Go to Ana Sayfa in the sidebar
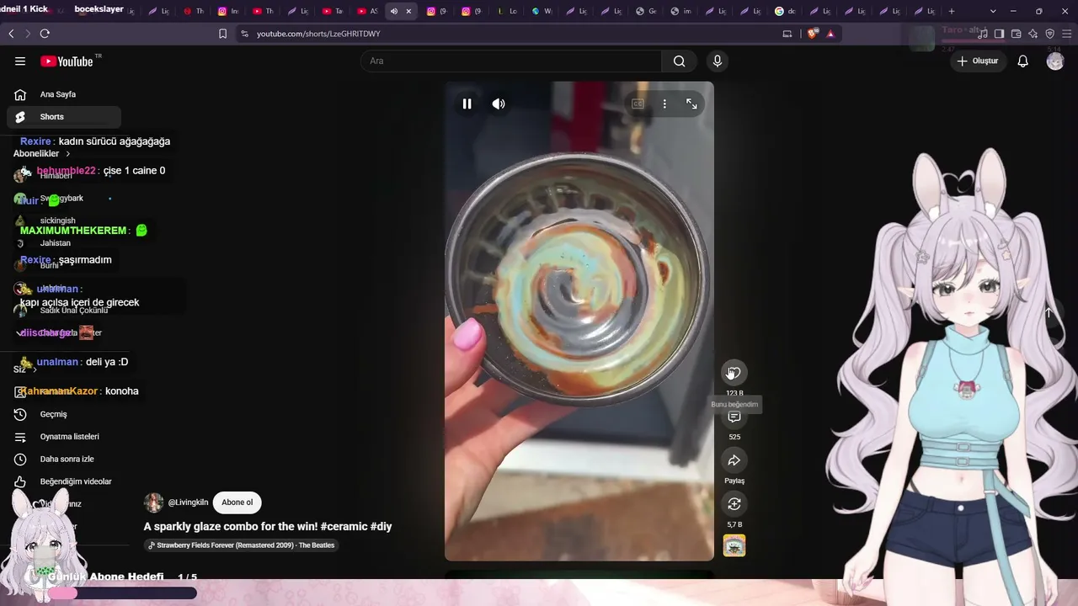The image size is (1078, 606). pyautogui.click(x=63, y=94)
